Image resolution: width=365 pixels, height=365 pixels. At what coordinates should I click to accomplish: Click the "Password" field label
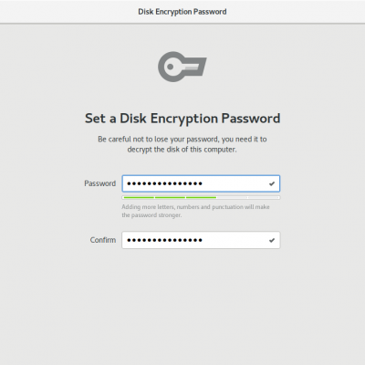pos(100,183)
